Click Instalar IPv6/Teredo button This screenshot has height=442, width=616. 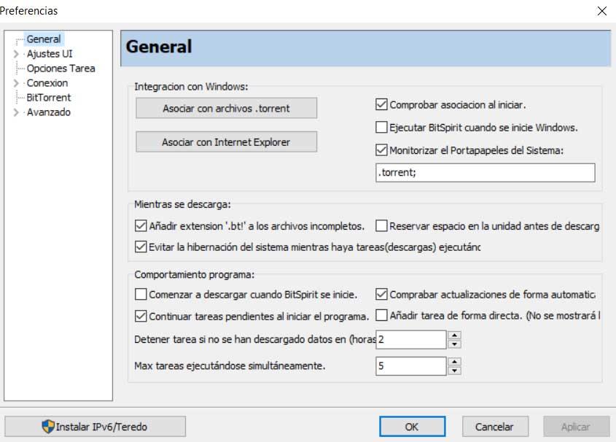pos(95,427)
